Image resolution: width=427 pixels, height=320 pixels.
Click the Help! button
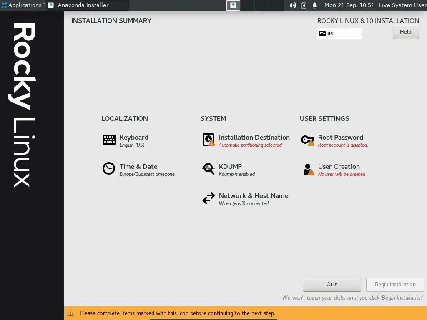(x=406, y=32)
